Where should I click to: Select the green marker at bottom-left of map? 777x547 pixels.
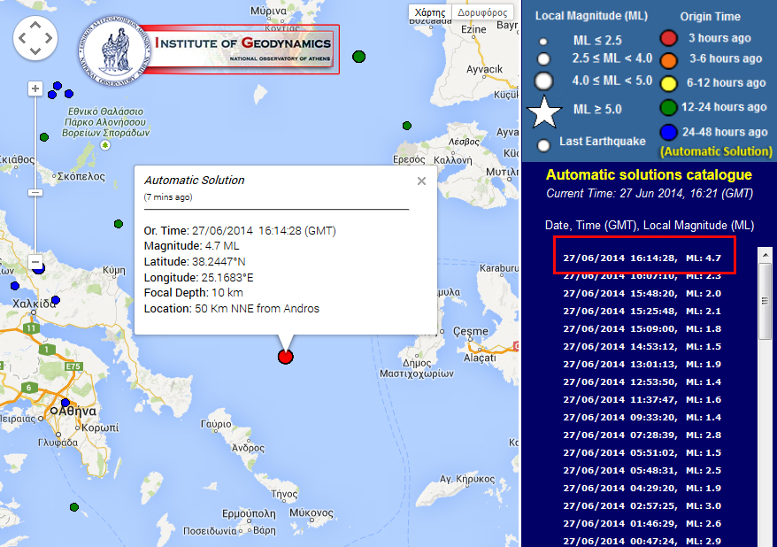(73, 507)
